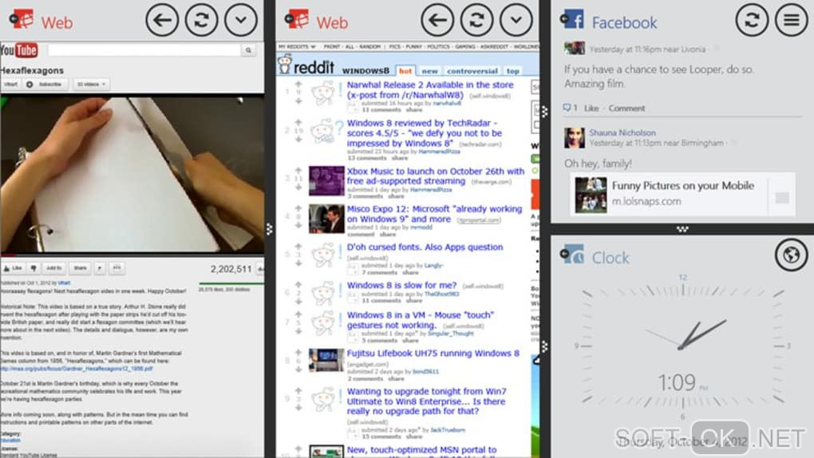Screen dimensions: 814x458
Task: Switch to the hot tab on reddit
Action: [x=405, y=71]
